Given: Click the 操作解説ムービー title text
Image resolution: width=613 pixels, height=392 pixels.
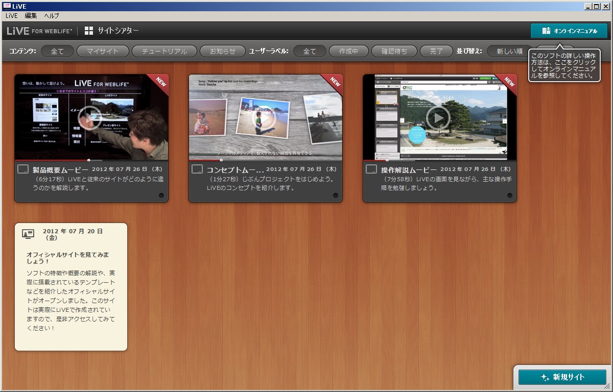Looking at the screenshot, I should click(409, 169).
